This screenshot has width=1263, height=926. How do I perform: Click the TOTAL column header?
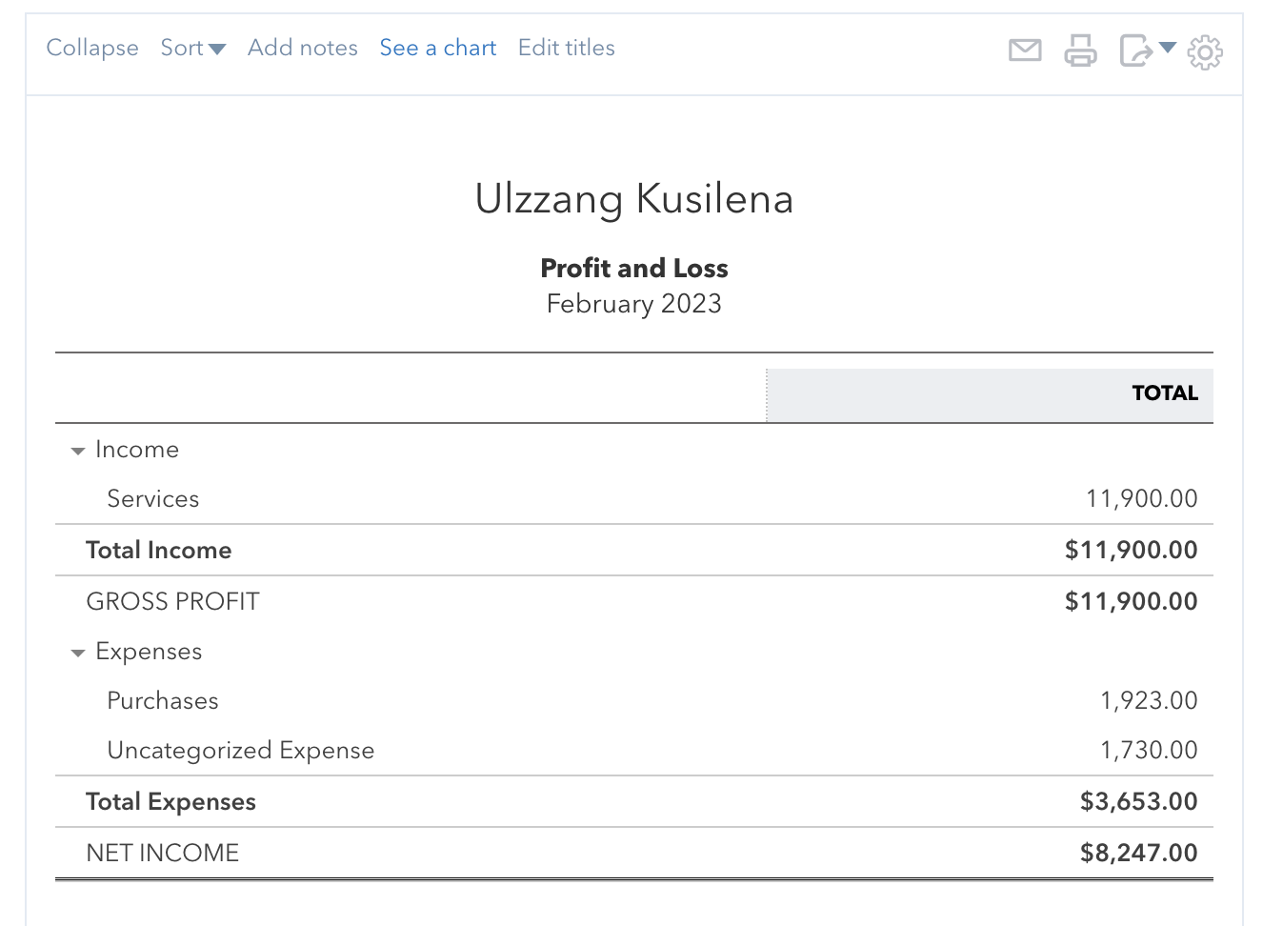pyautogui.click(x=1164, y=393)
